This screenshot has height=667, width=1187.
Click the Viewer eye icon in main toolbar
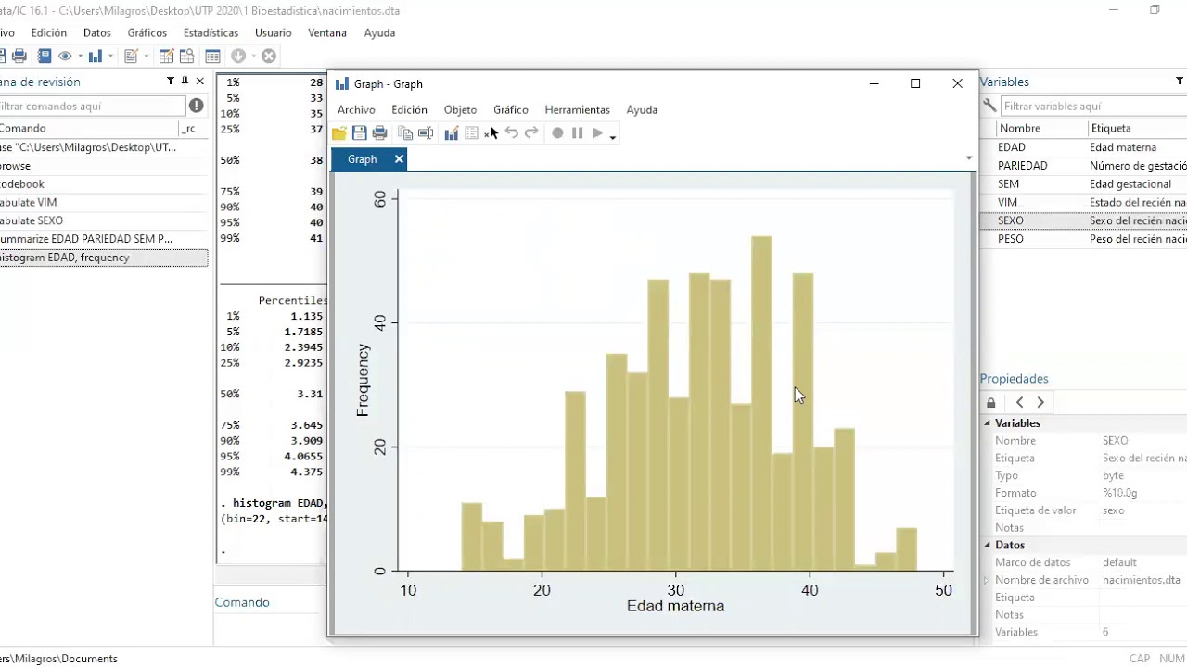pyautogui.click(x=65, y=57)
